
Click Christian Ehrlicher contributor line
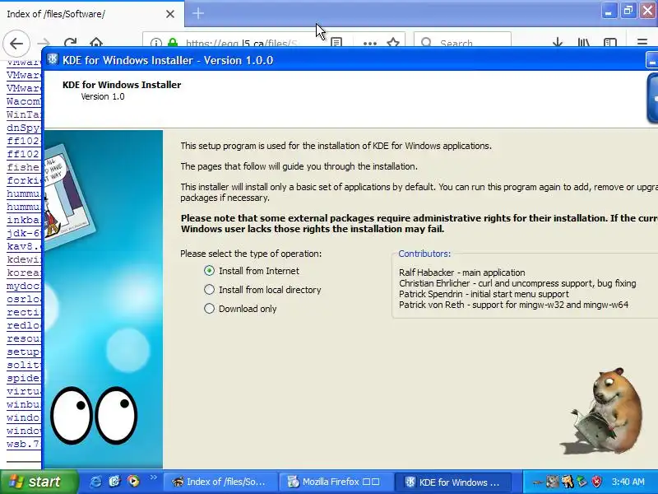(x=517, y=283)
